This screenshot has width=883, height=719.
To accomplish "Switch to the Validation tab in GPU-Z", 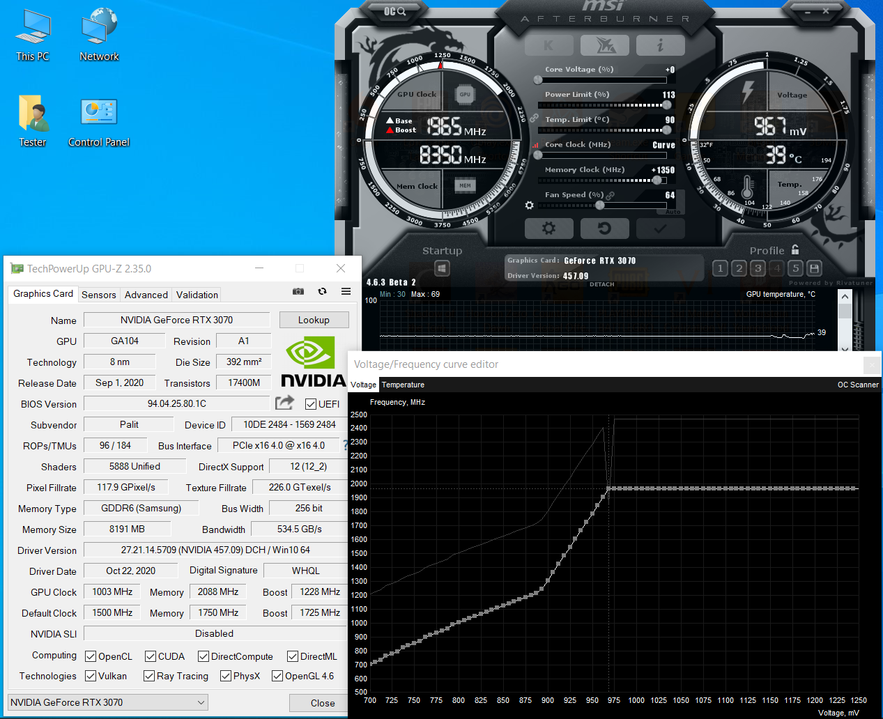I will tap(197, 295).
